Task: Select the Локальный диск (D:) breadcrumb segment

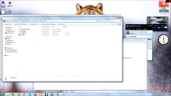Action: click(x=25, y=21)
